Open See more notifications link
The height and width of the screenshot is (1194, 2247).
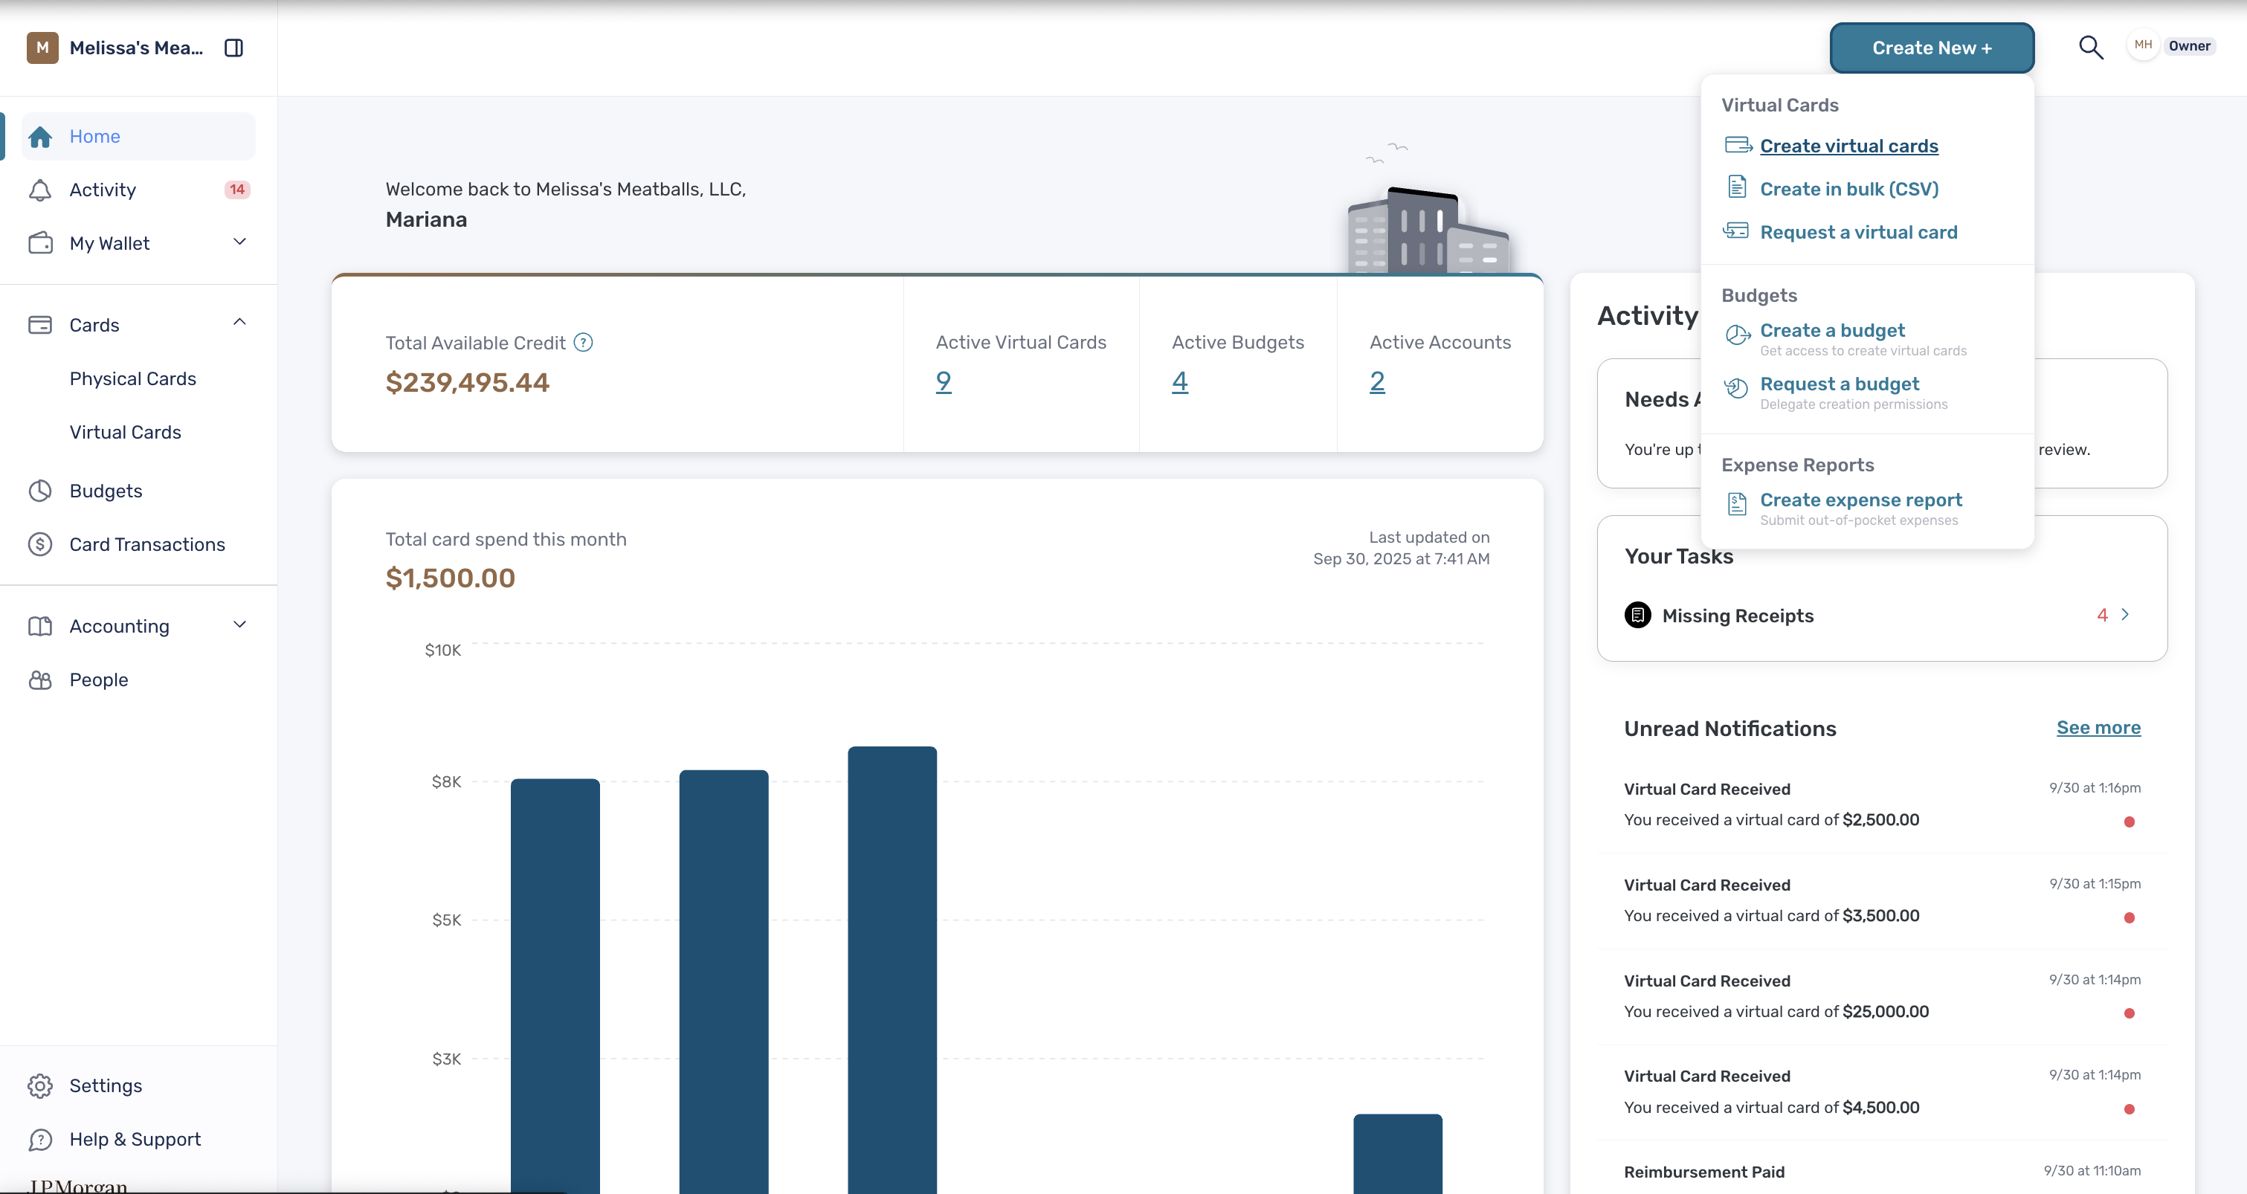coord(2099,727)
